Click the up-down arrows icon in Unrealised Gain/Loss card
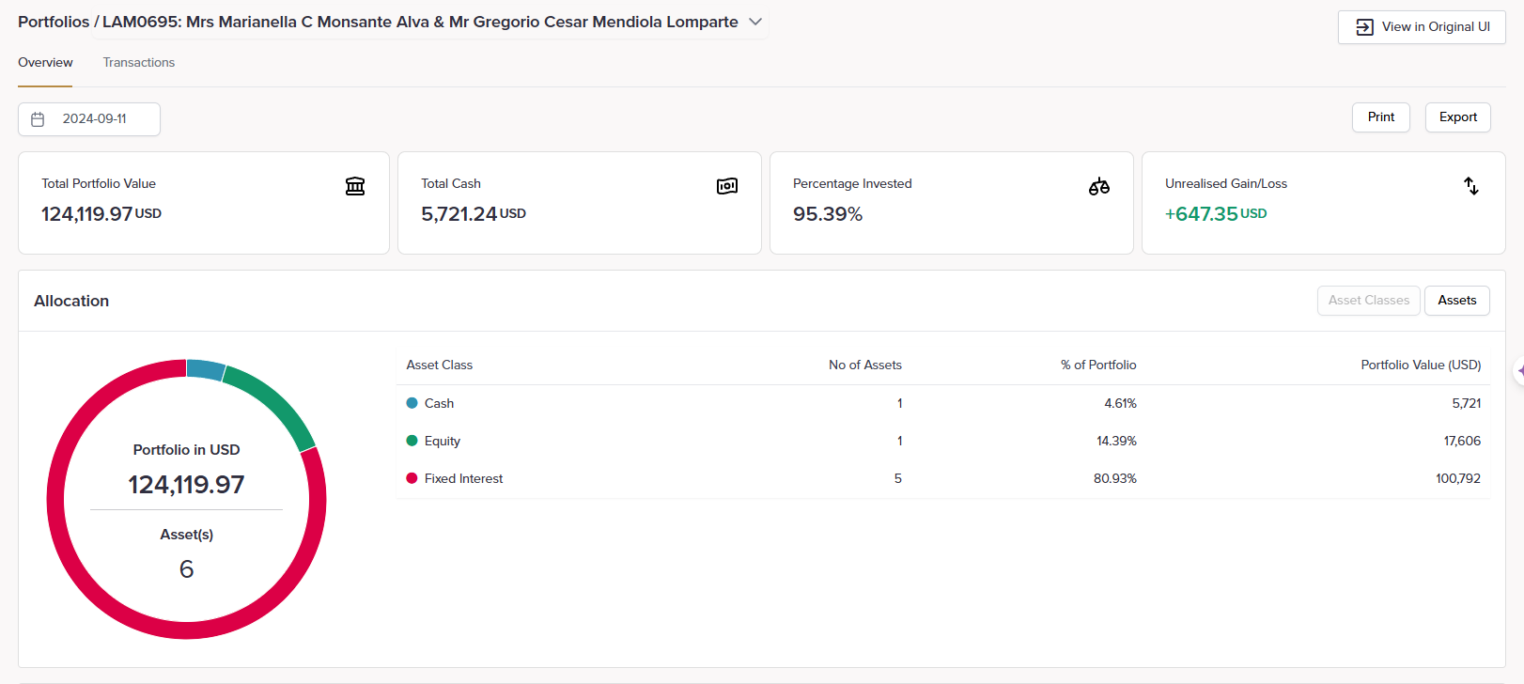 tap(1470, 186)
